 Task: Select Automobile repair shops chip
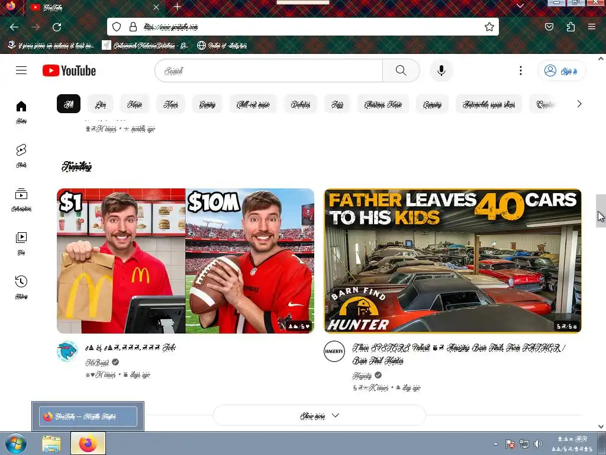pos(488,104)
